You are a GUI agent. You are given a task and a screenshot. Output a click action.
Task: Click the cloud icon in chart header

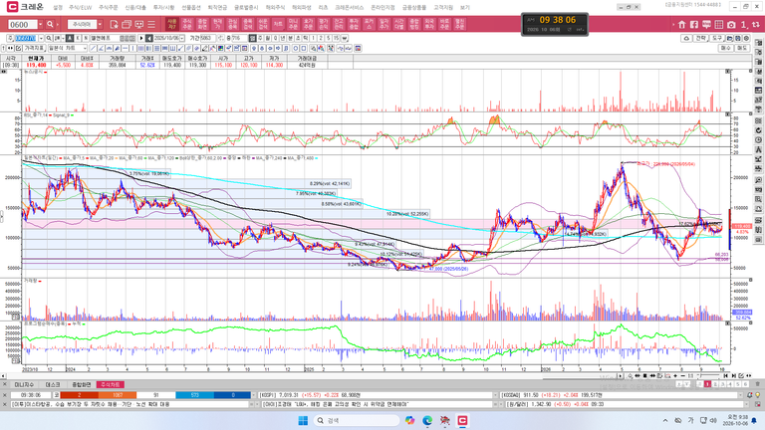point(686,38)
